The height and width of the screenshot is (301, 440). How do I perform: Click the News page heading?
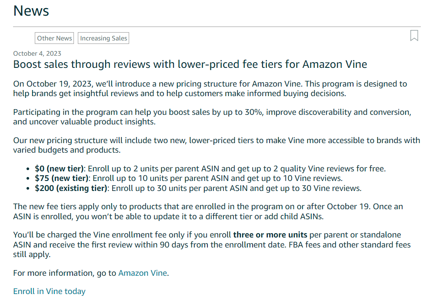coord(31,11)
